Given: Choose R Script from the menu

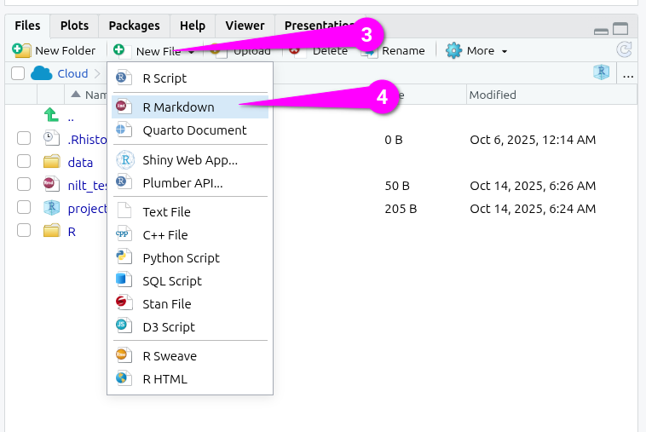Looking at the screenshot, I should pos(190,78).
